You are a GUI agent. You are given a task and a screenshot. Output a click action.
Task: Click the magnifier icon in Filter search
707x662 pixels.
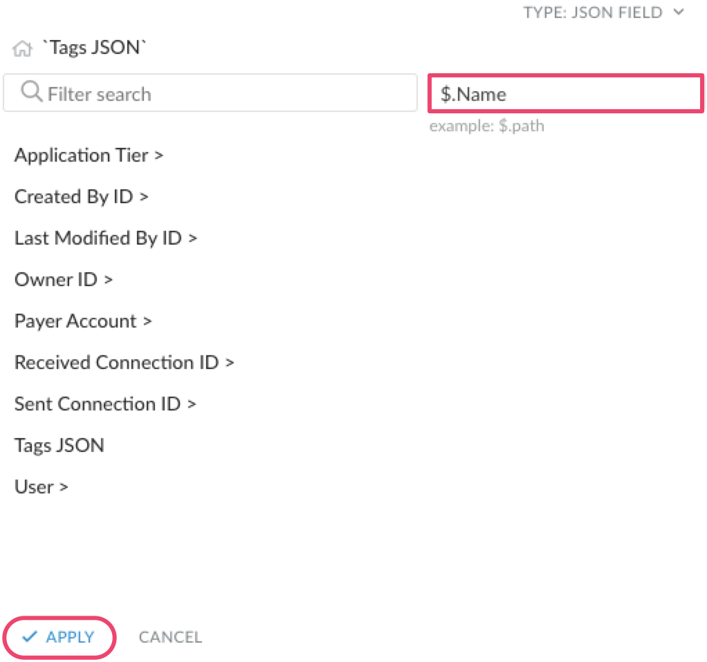click(32, 92)
